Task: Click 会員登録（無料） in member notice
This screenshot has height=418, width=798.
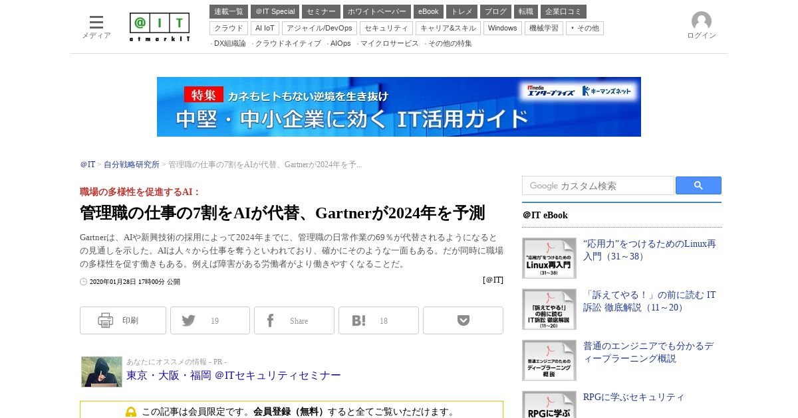Action: coord(290,412)
